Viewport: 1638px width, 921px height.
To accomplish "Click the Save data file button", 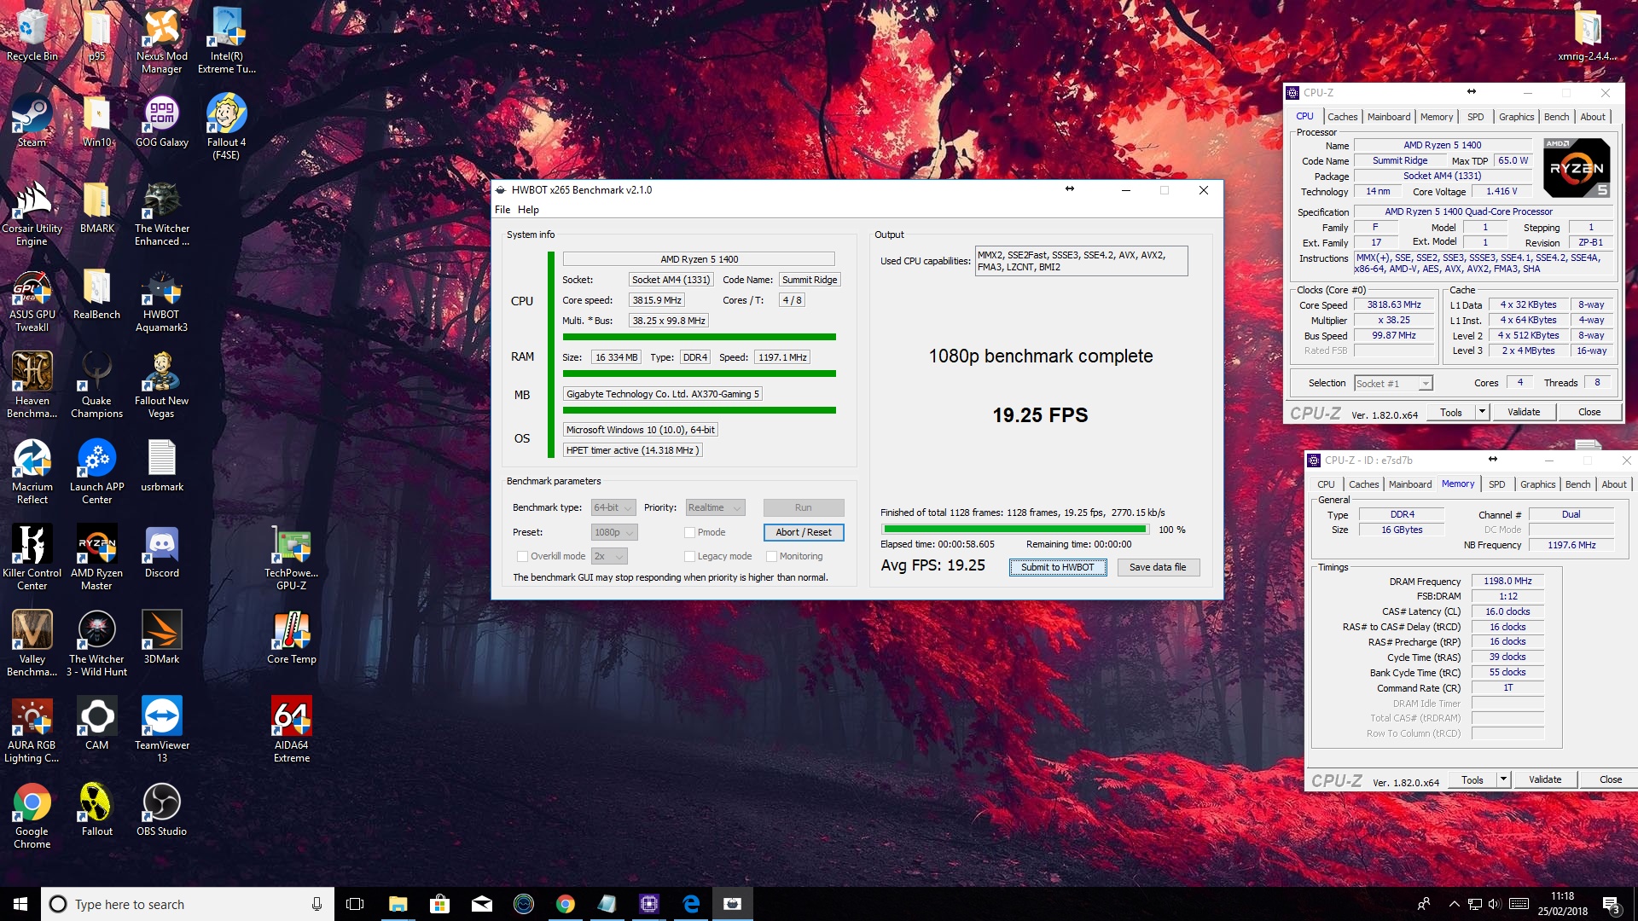I will 1157,567.
